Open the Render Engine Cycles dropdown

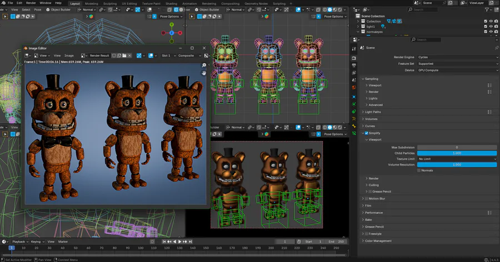coord(458,57)
